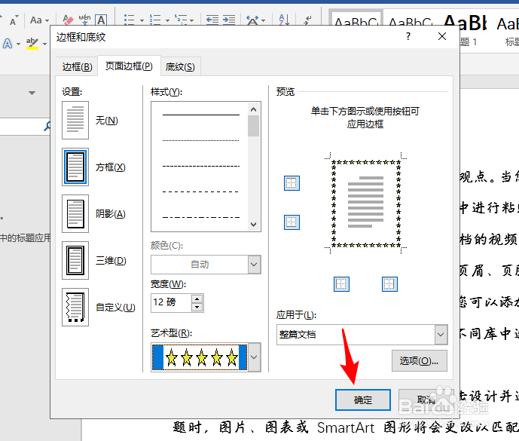
Task: Click the text effects A icon
Action: point(8,44)
